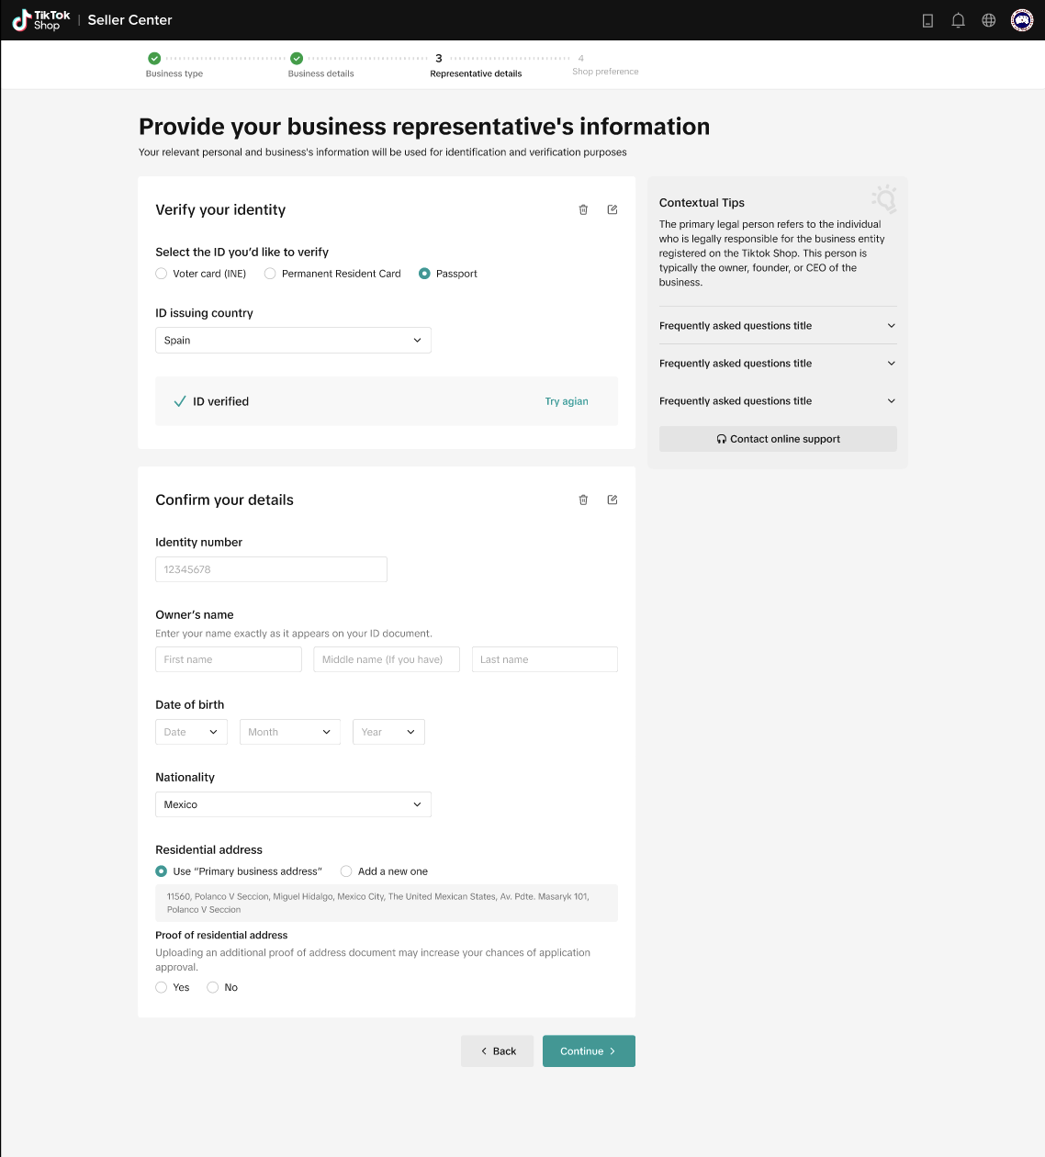The width and height of the screenshot is (1045, 1157).
Task: Open the mobile device icon in header
Action: 927,20
